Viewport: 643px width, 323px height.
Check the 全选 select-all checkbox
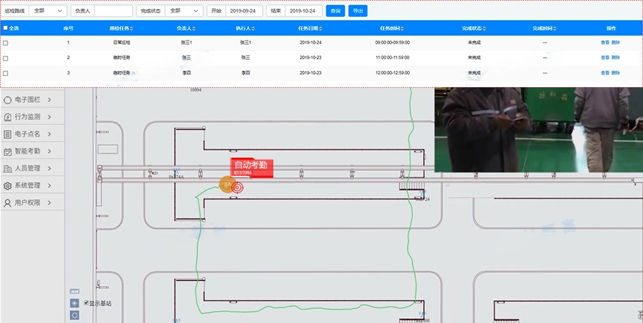6,28
